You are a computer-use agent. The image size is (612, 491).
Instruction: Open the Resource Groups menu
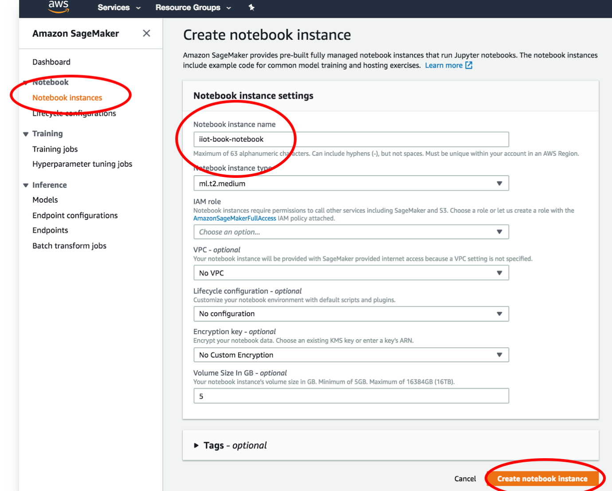tap(193, 8)
